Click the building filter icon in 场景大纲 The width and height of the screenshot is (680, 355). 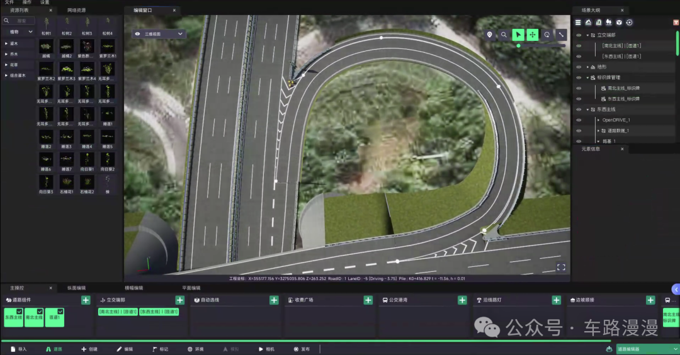coord(599,23)
